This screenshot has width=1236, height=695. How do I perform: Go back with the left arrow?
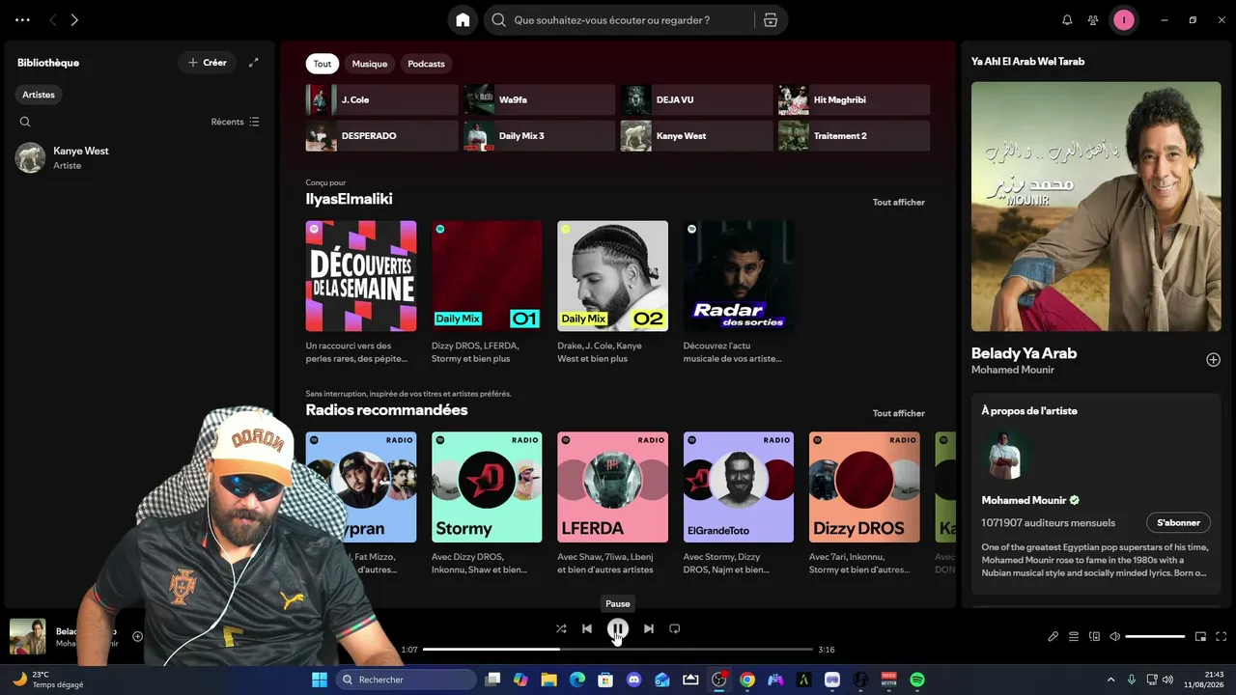53,20
